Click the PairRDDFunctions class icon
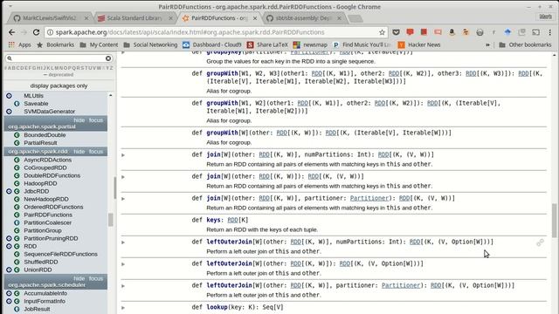This screenshot has width=559, height=314. point(17,215)
